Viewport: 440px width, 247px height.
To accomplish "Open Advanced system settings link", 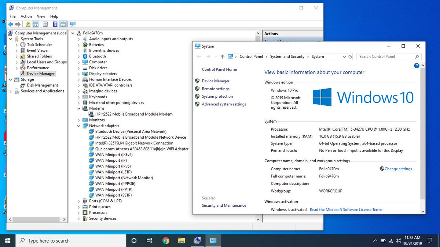I will click(224, 104).
